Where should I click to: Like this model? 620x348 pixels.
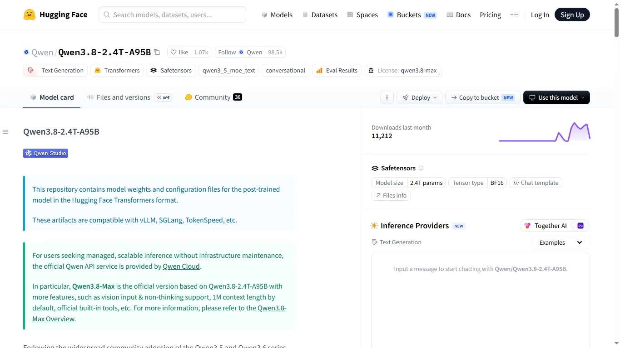pos(179,52)
